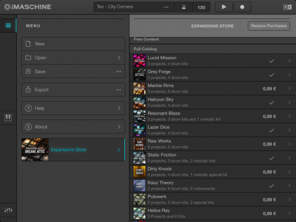Click the tempo value 130
Viewport: 296px width, 222px height.
tap(201, 7)
